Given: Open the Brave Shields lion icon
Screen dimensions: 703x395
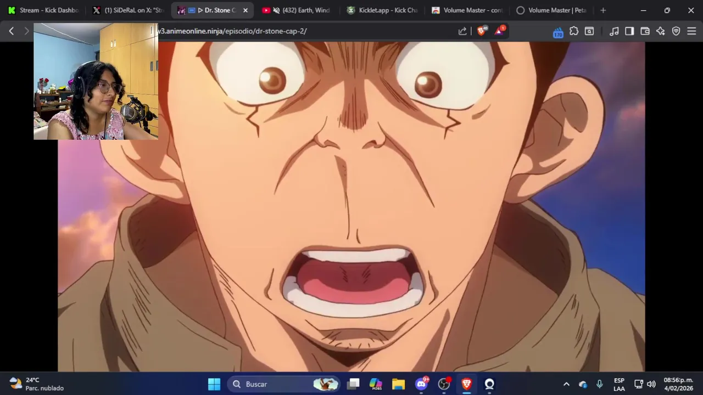Looking at the screenshot, I should click(482, 31).
